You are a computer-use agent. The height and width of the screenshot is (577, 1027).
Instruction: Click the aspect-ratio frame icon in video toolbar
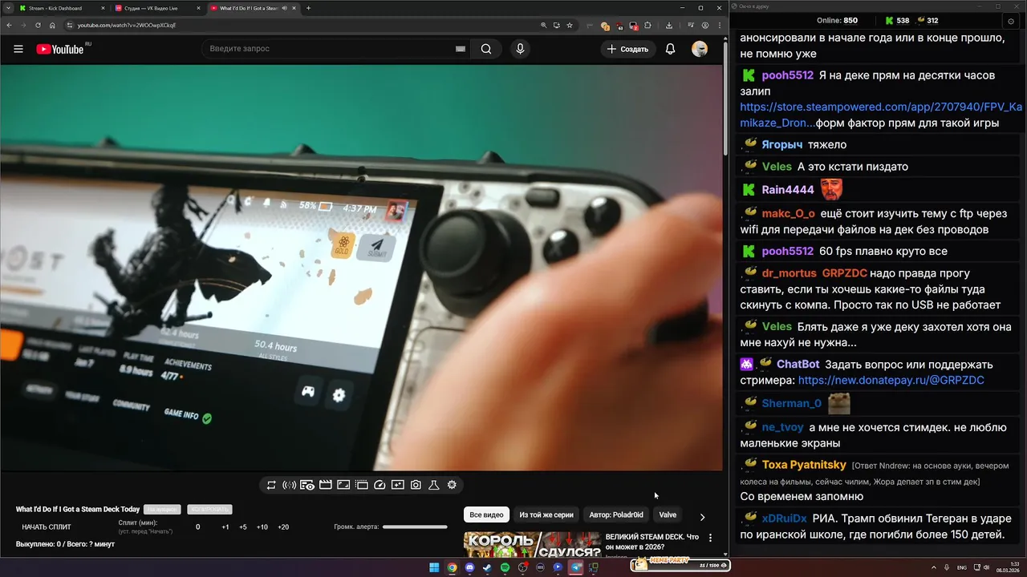pos(343,485)
